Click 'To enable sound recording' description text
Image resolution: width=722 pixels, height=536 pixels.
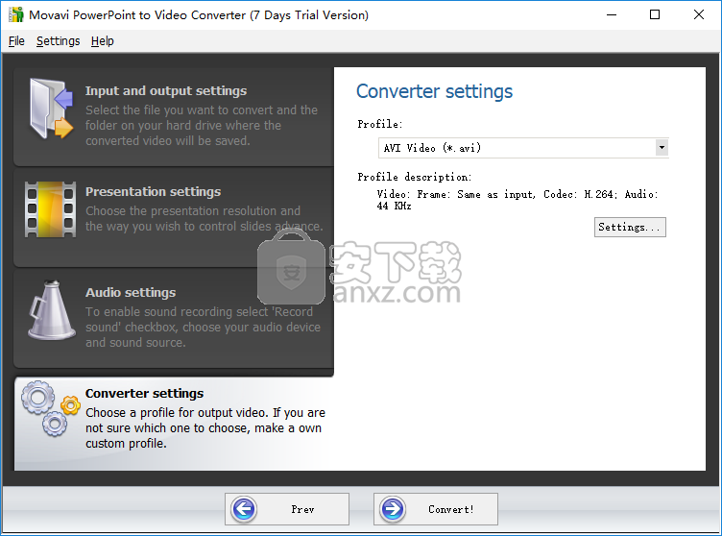click(x=203, y=328)
